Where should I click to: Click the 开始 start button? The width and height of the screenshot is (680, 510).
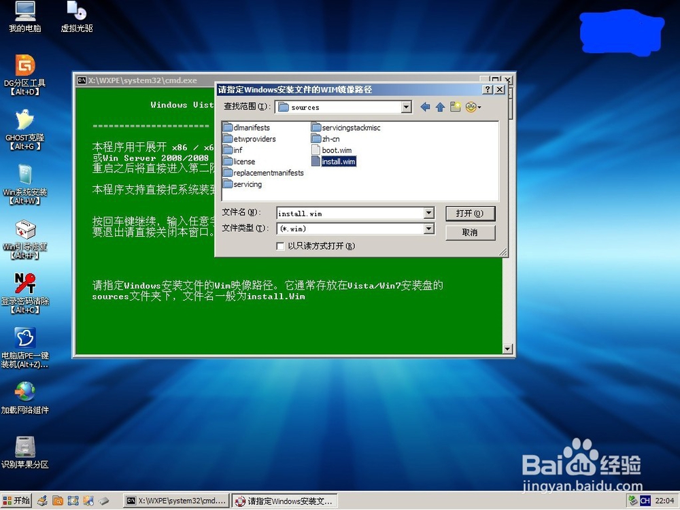(16, 500)
